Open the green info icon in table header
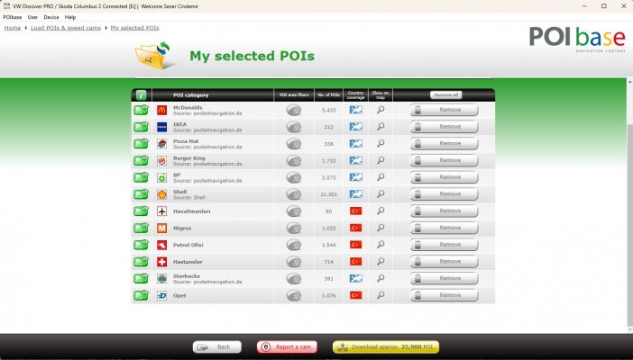Viewport: 633px width, 360px height. (x=141, y=95)
